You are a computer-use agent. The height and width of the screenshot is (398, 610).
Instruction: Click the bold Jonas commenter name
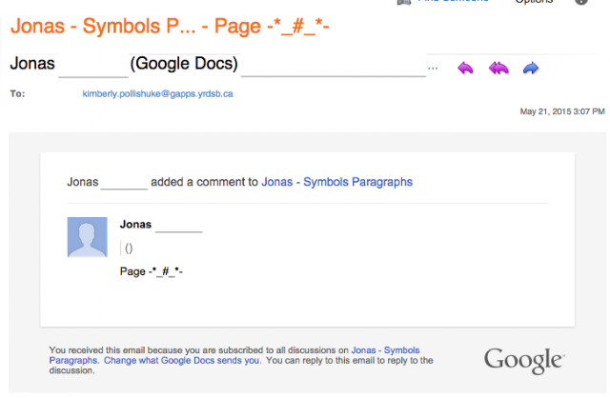pyautogui.click(x=136, y=225)
